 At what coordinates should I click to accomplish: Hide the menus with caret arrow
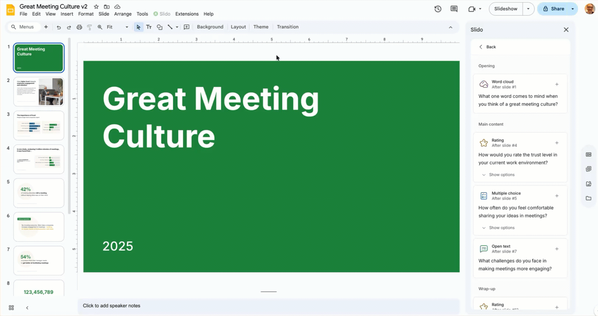pos(450,28)
